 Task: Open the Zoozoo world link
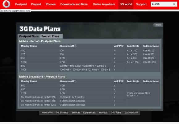pyautogui.click(x=131, y=113)
